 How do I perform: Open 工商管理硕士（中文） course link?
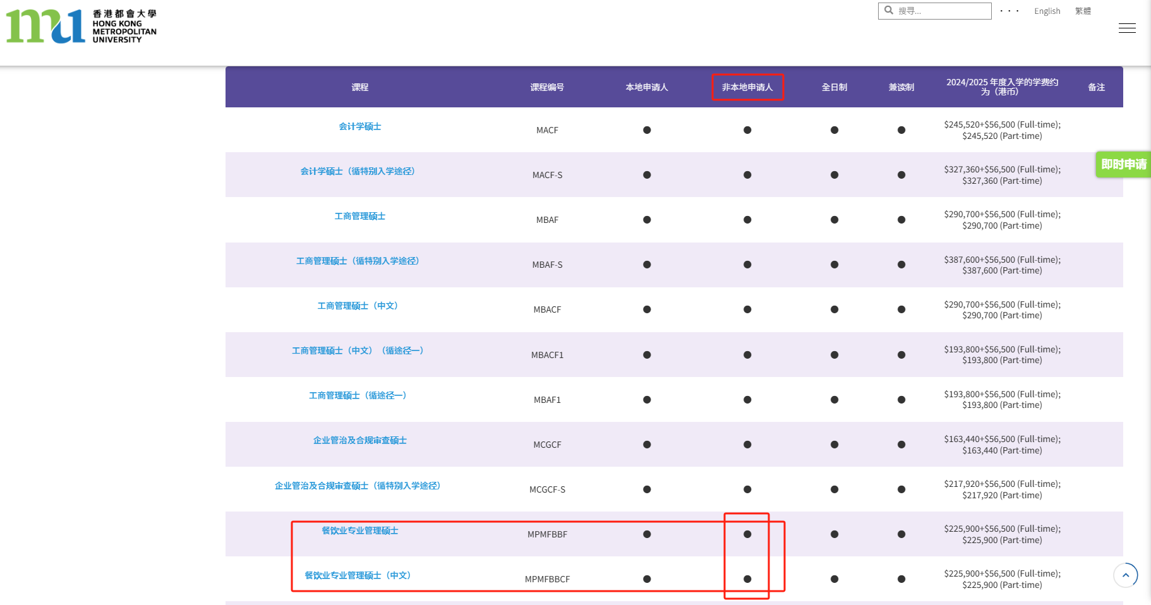point(359,306)
